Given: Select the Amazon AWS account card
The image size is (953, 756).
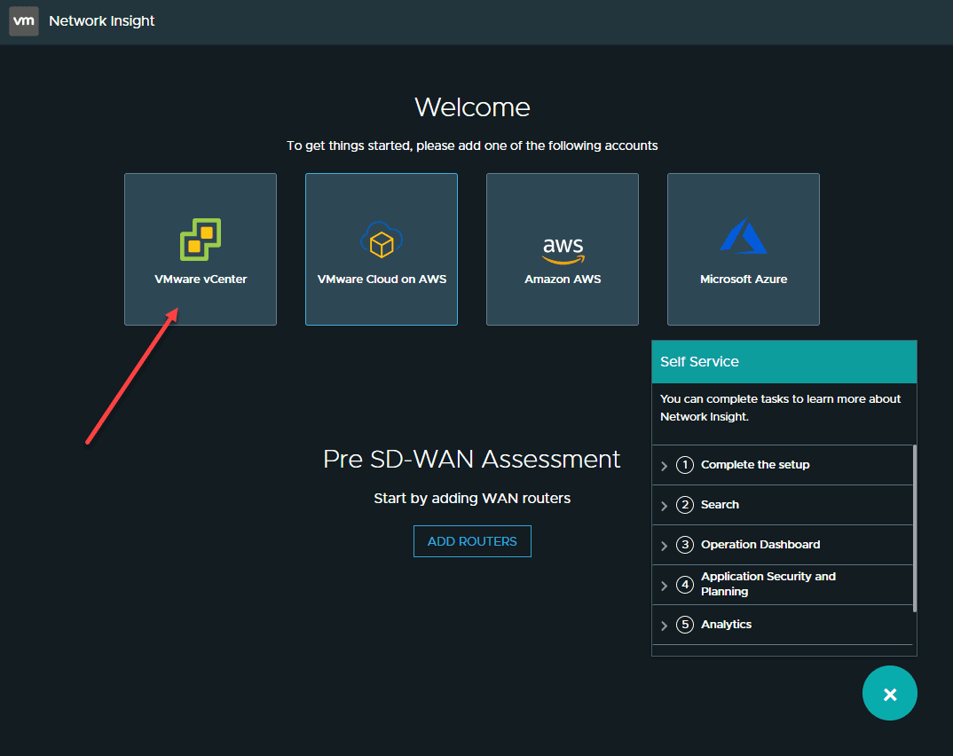Looking at the screenshot, I should (x=562, y=249).
